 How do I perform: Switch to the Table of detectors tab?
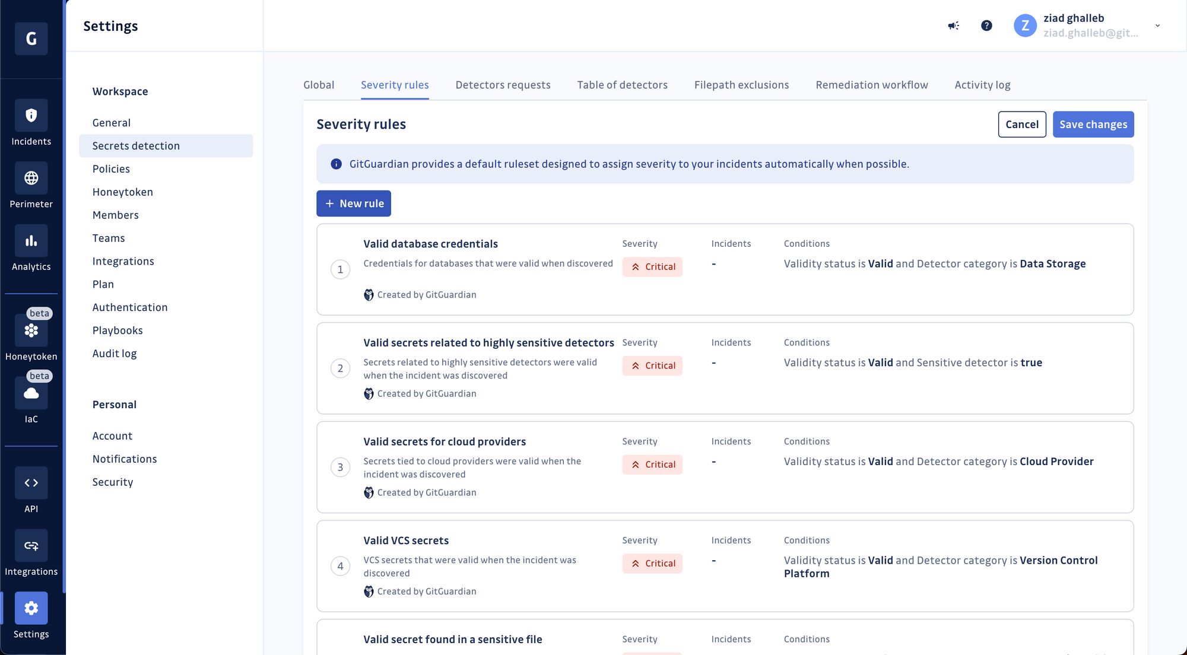(622, 85)
